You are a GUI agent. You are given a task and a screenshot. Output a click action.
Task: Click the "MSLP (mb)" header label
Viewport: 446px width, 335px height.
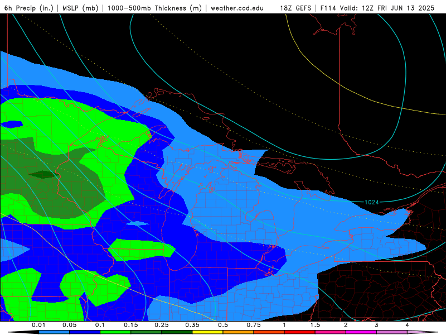80,8
